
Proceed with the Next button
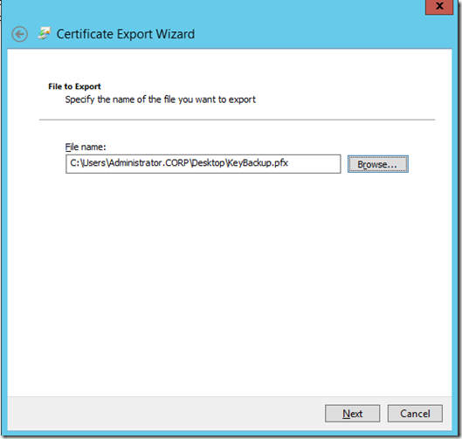(x=352, y=414)
